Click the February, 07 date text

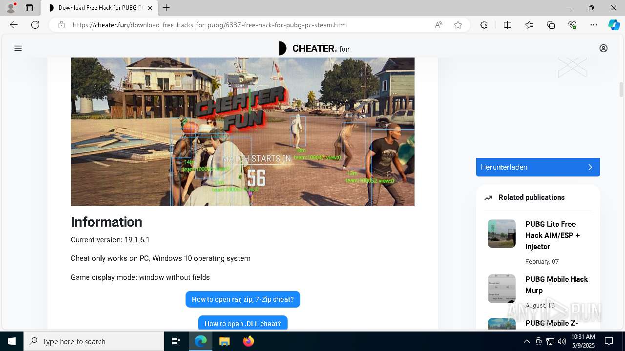[542, 262]
